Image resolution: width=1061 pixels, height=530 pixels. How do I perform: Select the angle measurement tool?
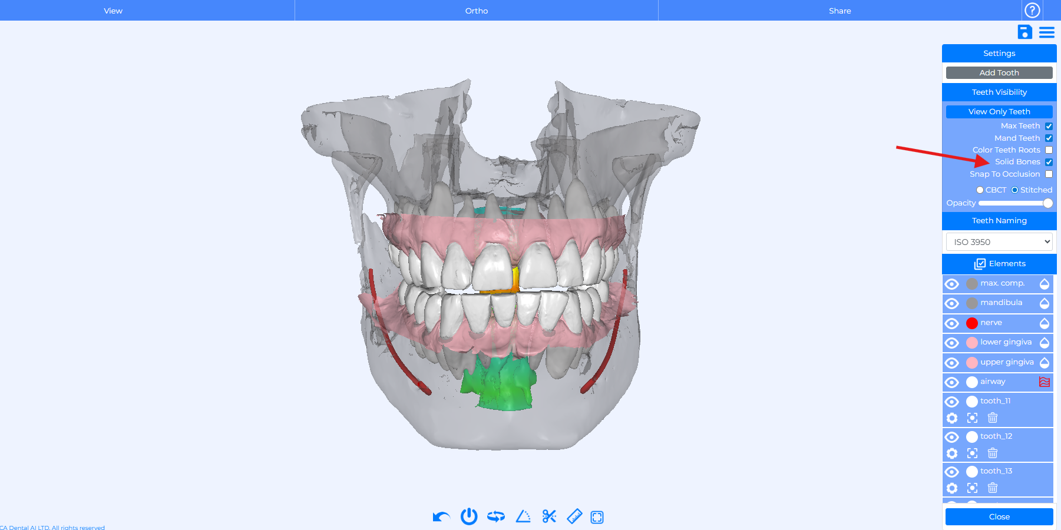pos(523,517)
